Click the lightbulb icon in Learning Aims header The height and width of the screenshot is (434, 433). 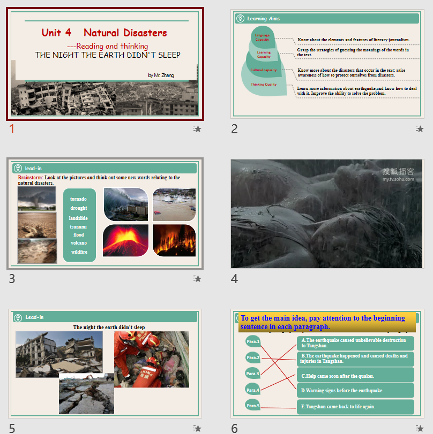pos(241,19)
